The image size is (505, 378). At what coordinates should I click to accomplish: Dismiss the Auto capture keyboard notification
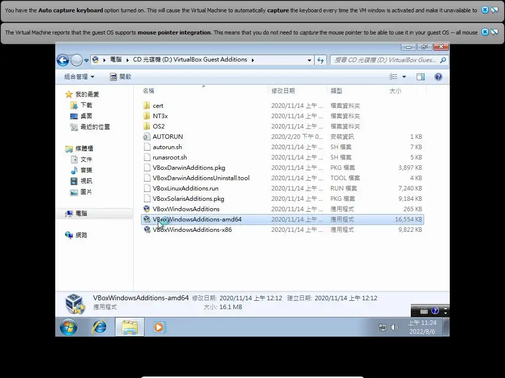pyautogui.click(x=485, y=10)
